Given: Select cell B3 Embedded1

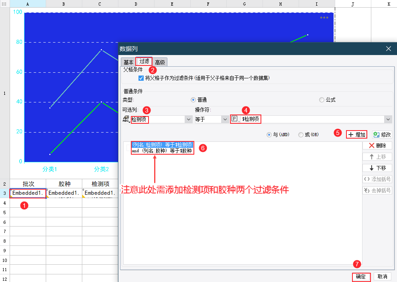Looking at the screenshot, I should [64, 193].
